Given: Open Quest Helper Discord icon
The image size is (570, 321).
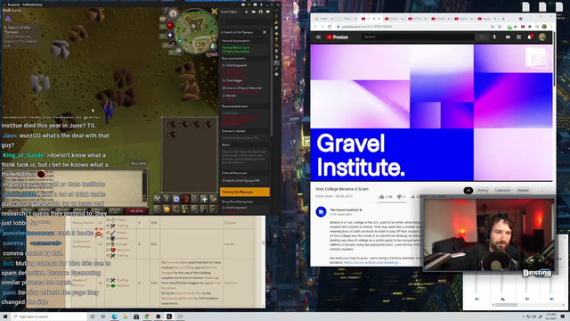Looking at the screenshot, I should pos(254,12).
